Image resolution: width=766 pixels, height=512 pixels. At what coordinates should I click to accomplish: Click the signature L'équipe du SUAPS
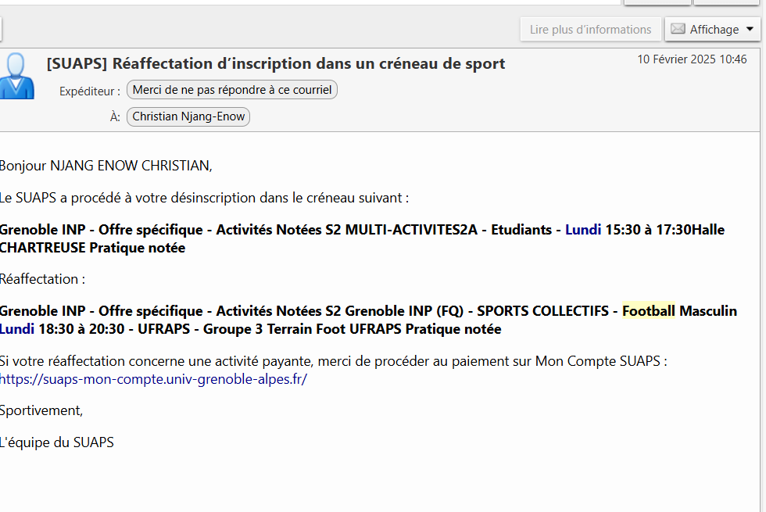[56, 442]
